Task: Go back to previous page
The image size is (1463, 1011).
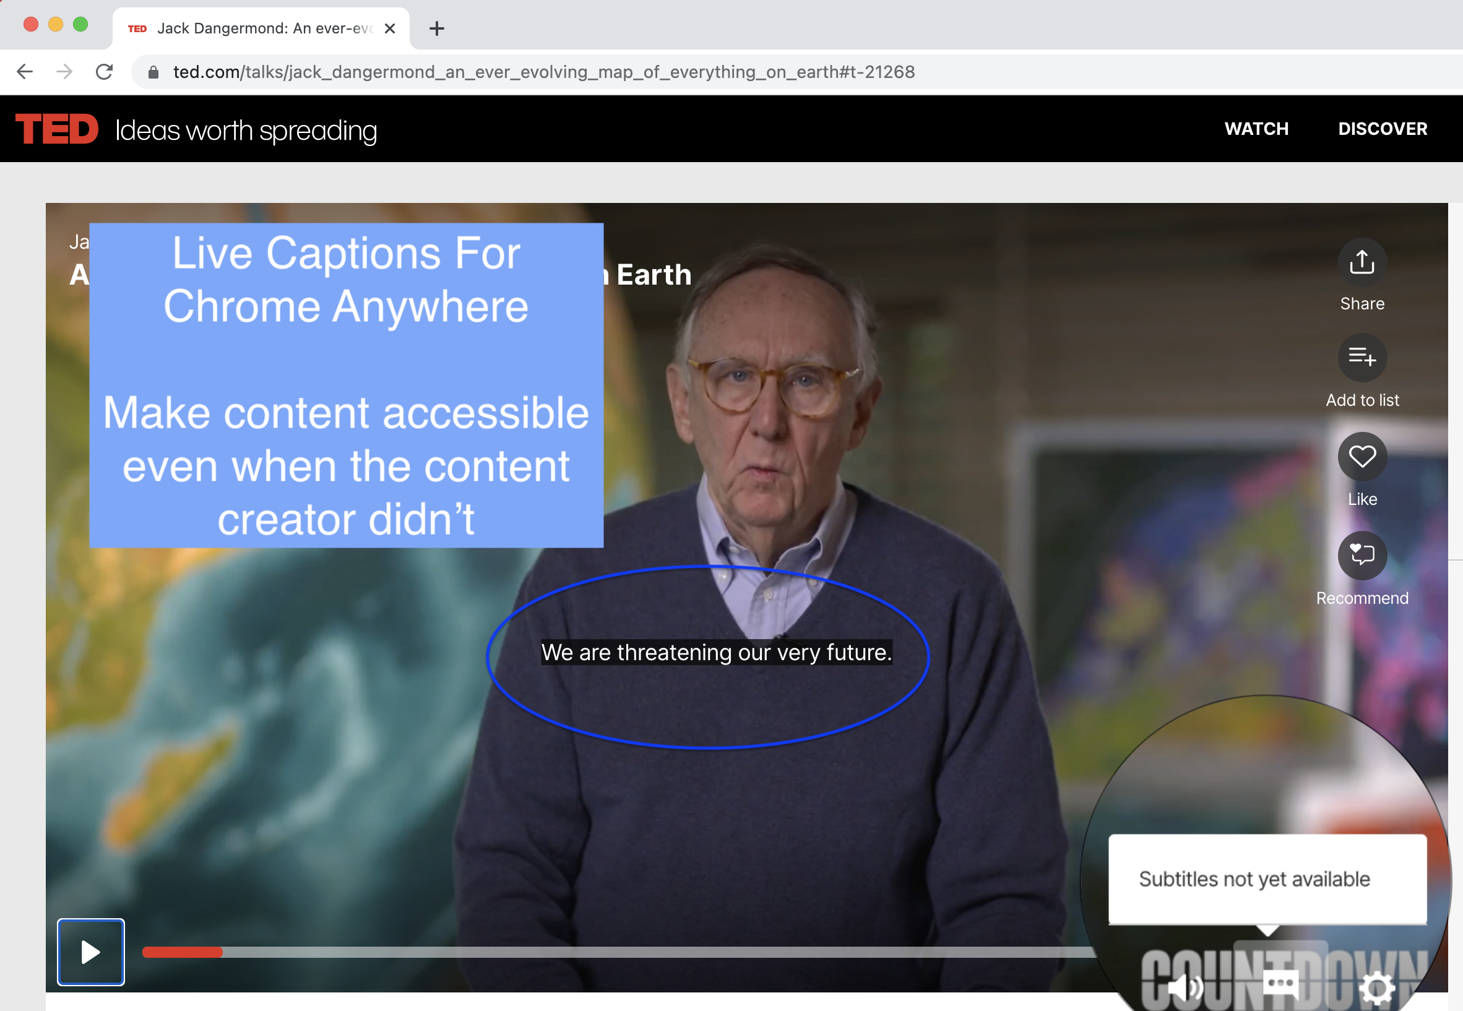Action: click(x=24, y=72)
